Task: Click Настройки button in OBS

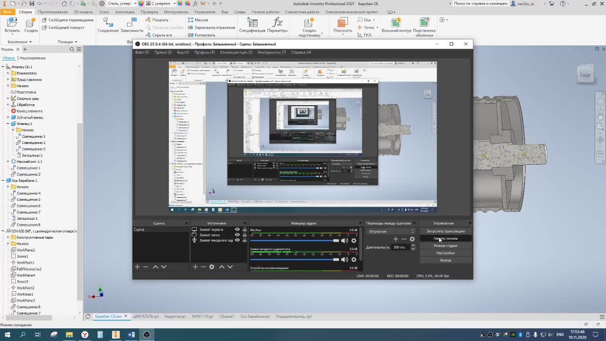Action: click(446, 253)
